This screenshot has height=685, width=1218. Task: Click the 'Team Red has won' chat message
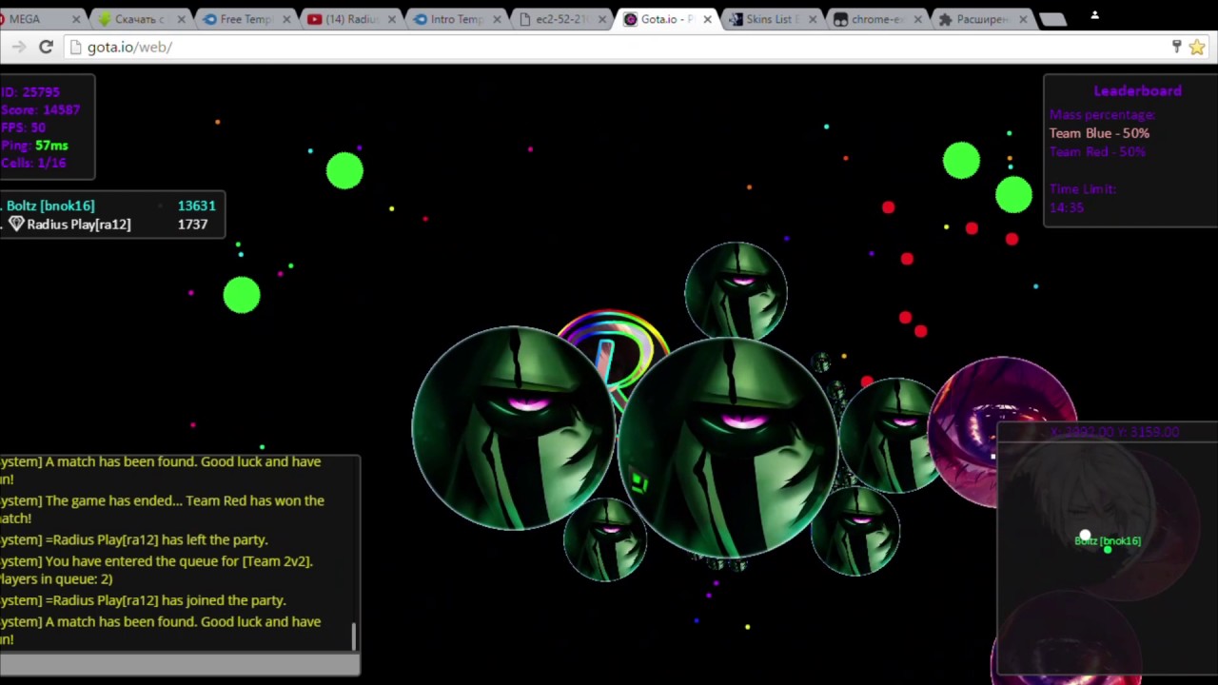tap(162, 509)
